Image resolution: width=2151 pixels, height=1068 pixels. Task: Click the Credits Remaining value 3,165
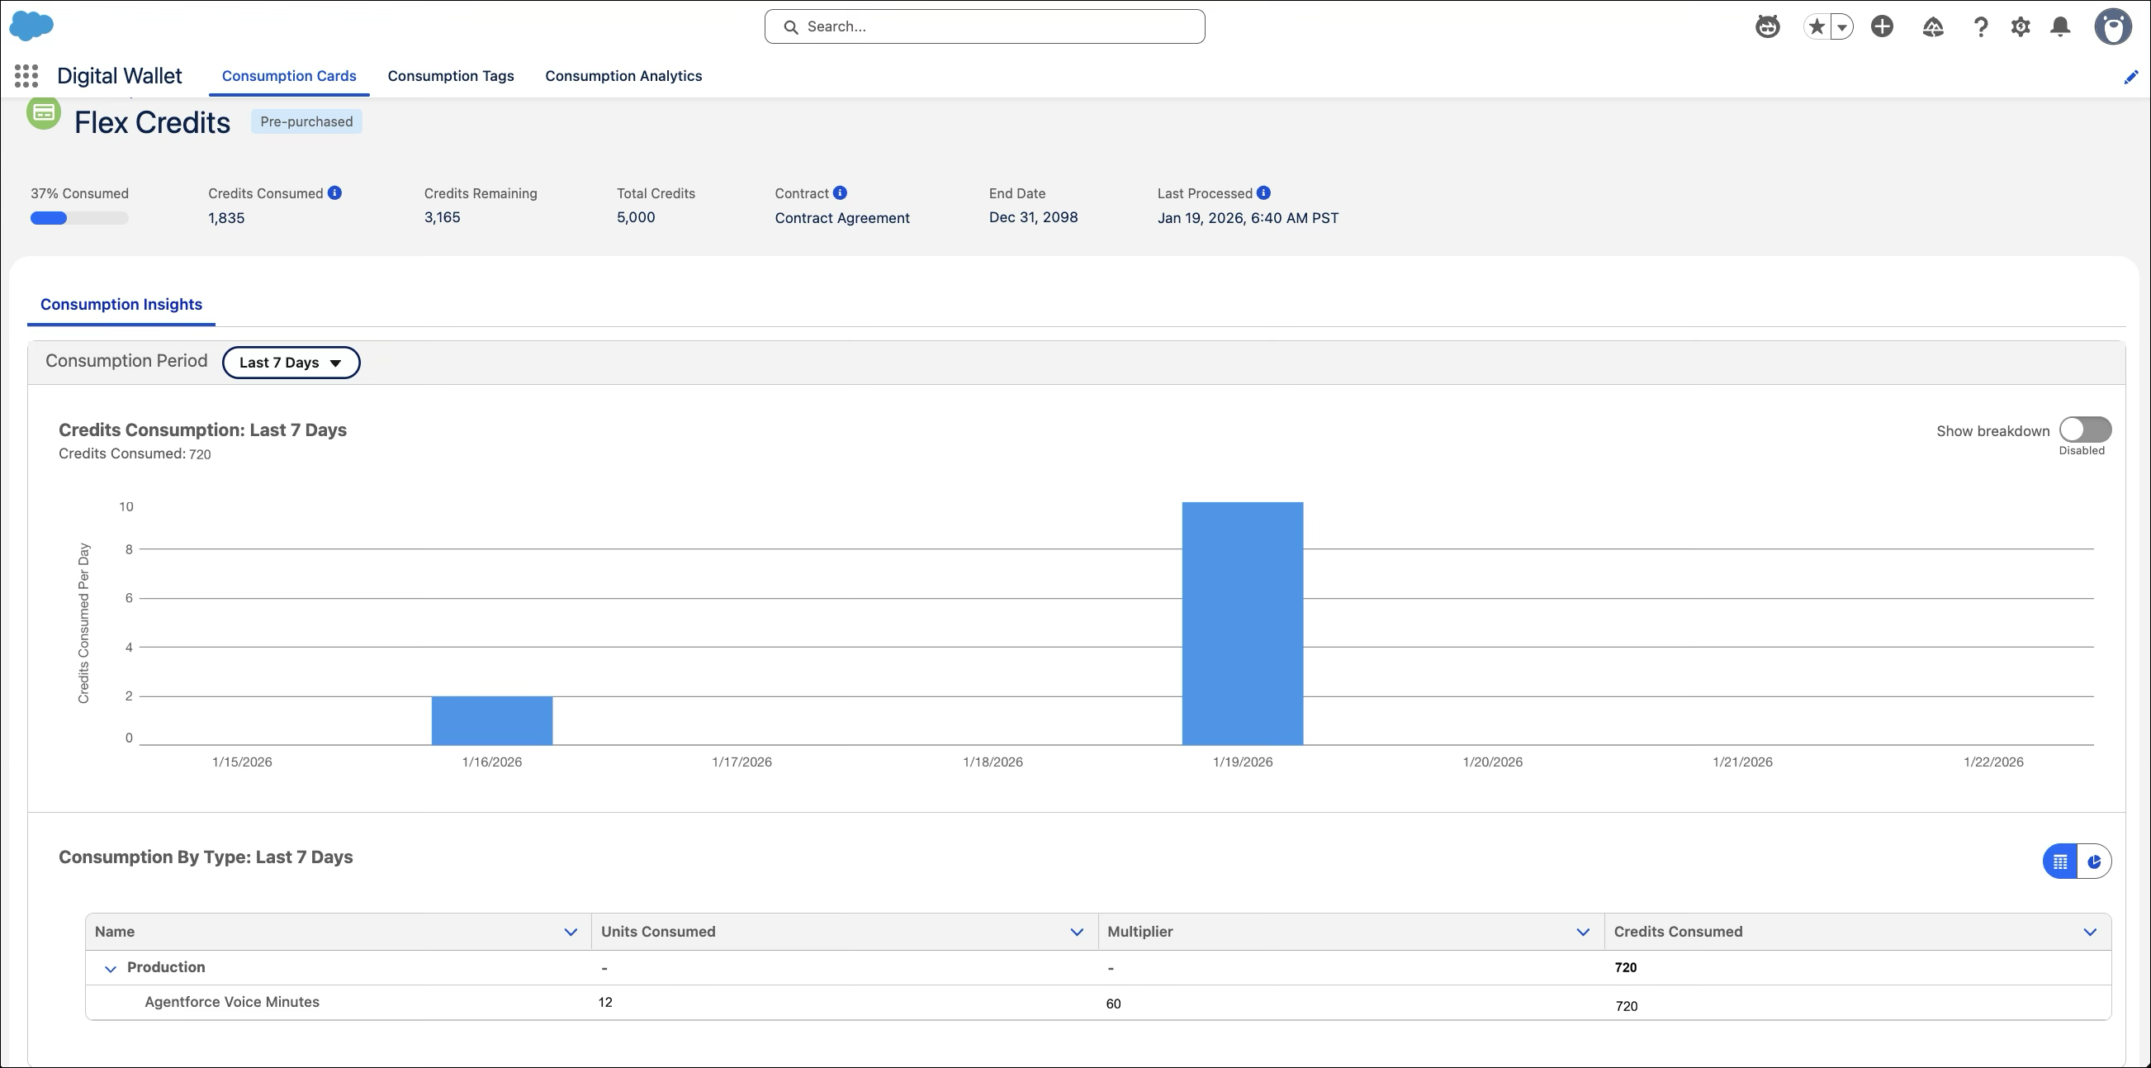point(442,217)
